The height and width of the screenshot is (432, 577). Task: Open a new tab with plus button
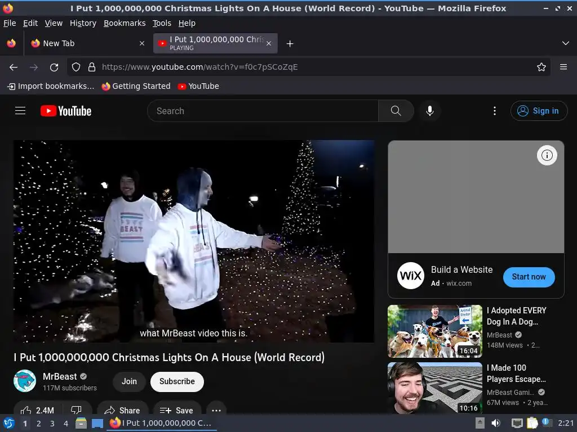pyautogui.click(x=290, y=44)
